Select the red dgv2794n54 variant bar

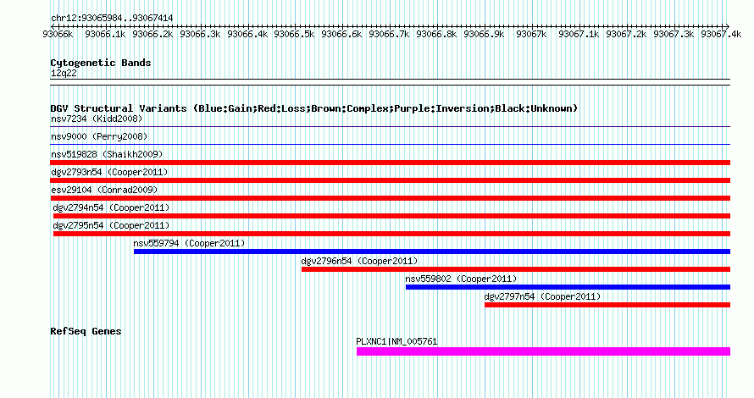[392, 216]
